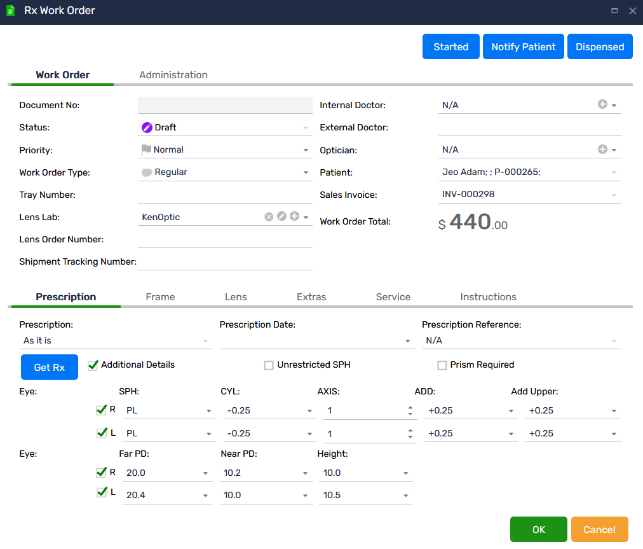Maximize the Rx Work Order window
643x549 pixels.
614,11
